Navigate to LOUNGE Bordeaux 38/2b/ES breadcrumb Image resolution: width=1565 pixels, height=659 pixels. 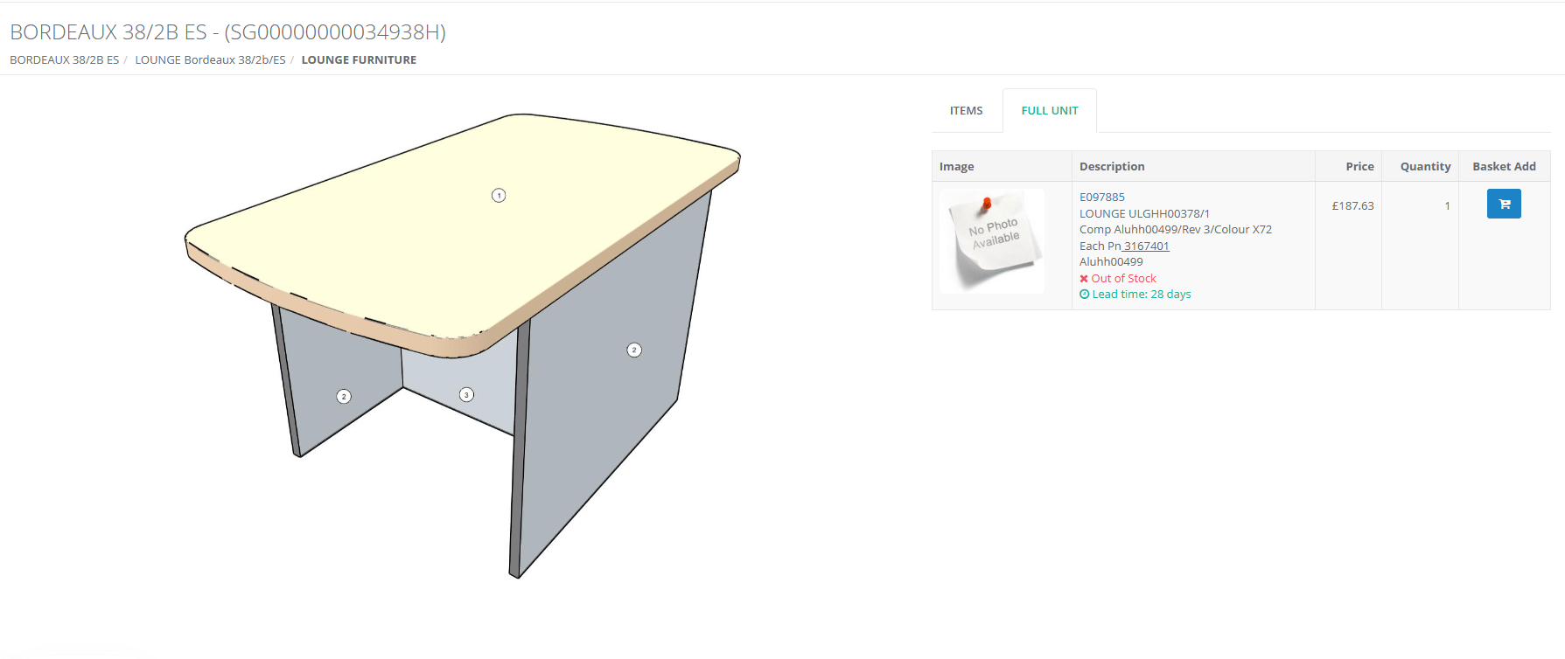pyautogui.click(x=210, y=60)
